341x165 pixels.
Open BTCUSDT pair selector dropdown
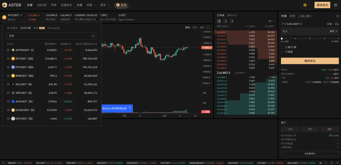tap(15, 15)
